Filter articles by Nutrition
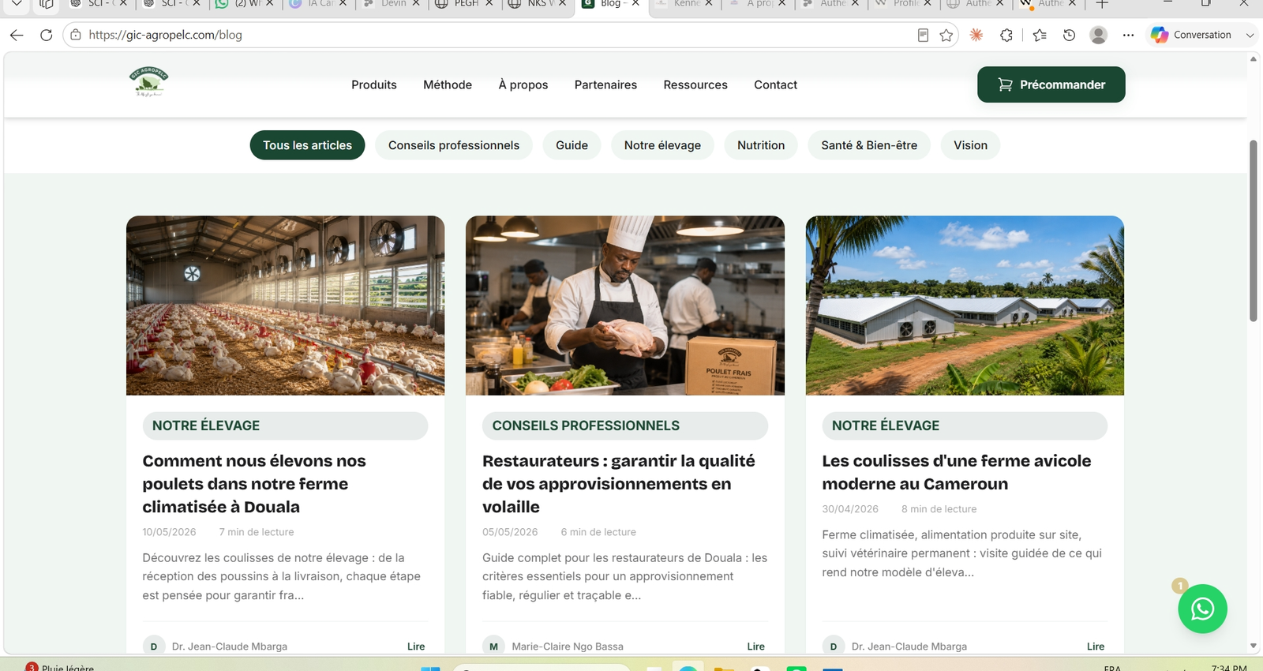 (x=761, y=145)
